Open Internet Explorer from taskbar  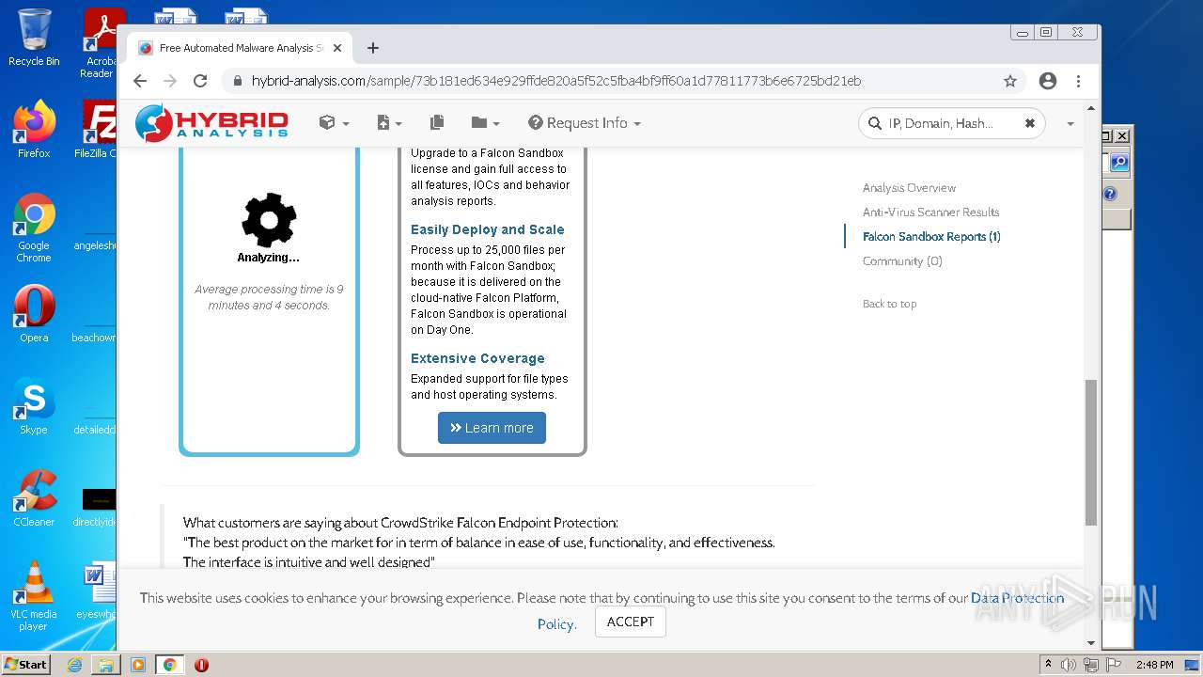point(74,665)
